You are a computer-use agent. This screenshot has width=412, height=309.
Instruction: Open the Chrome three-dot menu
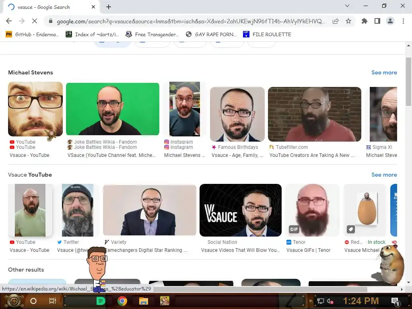pyautogui.click(x=403, y=21)
